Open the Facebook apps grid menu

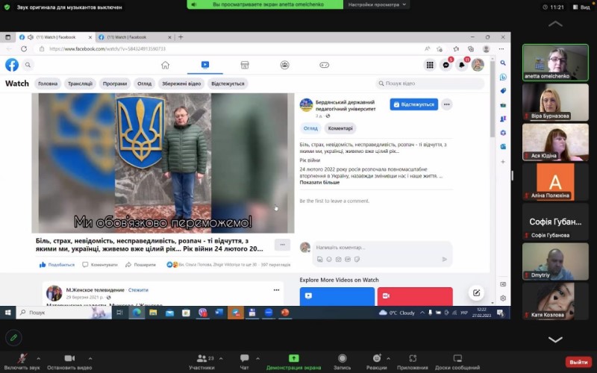click(x=430, y=65)
